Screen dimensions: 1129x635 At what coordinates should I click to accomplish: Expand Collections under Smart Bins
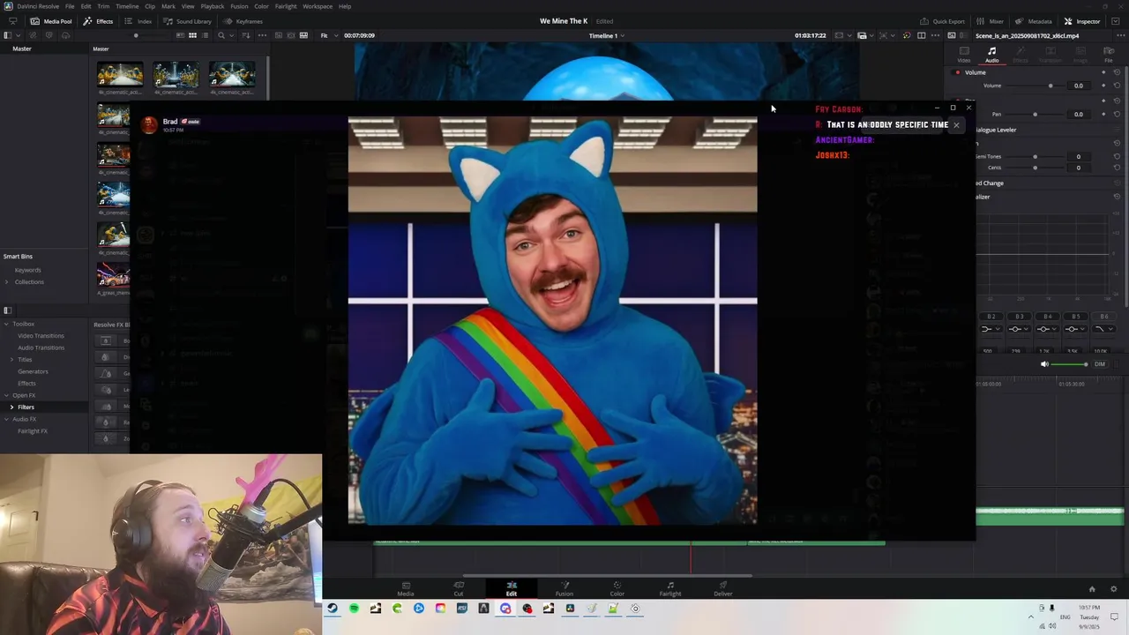click(7, 282)
